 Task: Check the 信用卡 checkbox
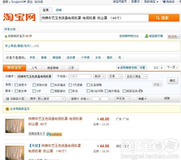pyautogui.click(x=16, y=85)
